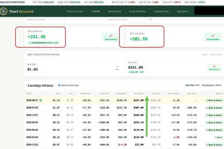
Task: Click the refresh icon in Refresh Earnings
Action: pyautogui.click(x=59, y=85)
